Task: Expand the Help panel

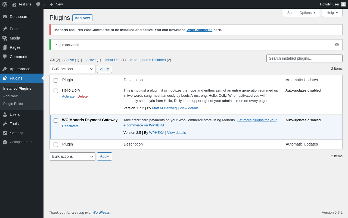Action: click(332, 13)
